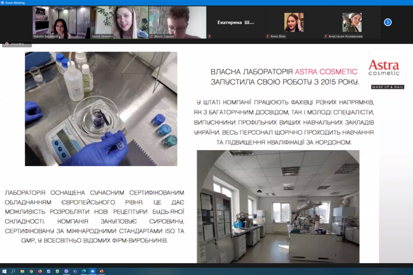This screenshot has width=413, height=275.
Task: Click the next participants arrow button
Action: (388, 22)
